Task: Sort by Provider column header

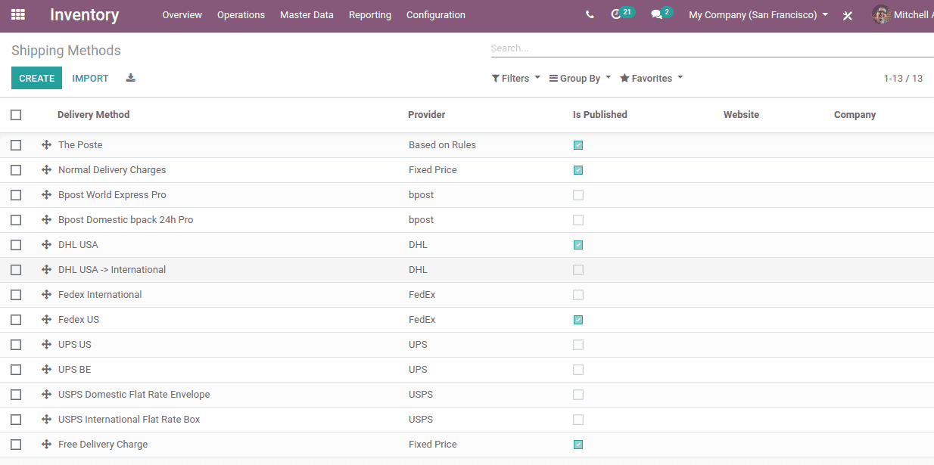Action: [x=426, y=115]
